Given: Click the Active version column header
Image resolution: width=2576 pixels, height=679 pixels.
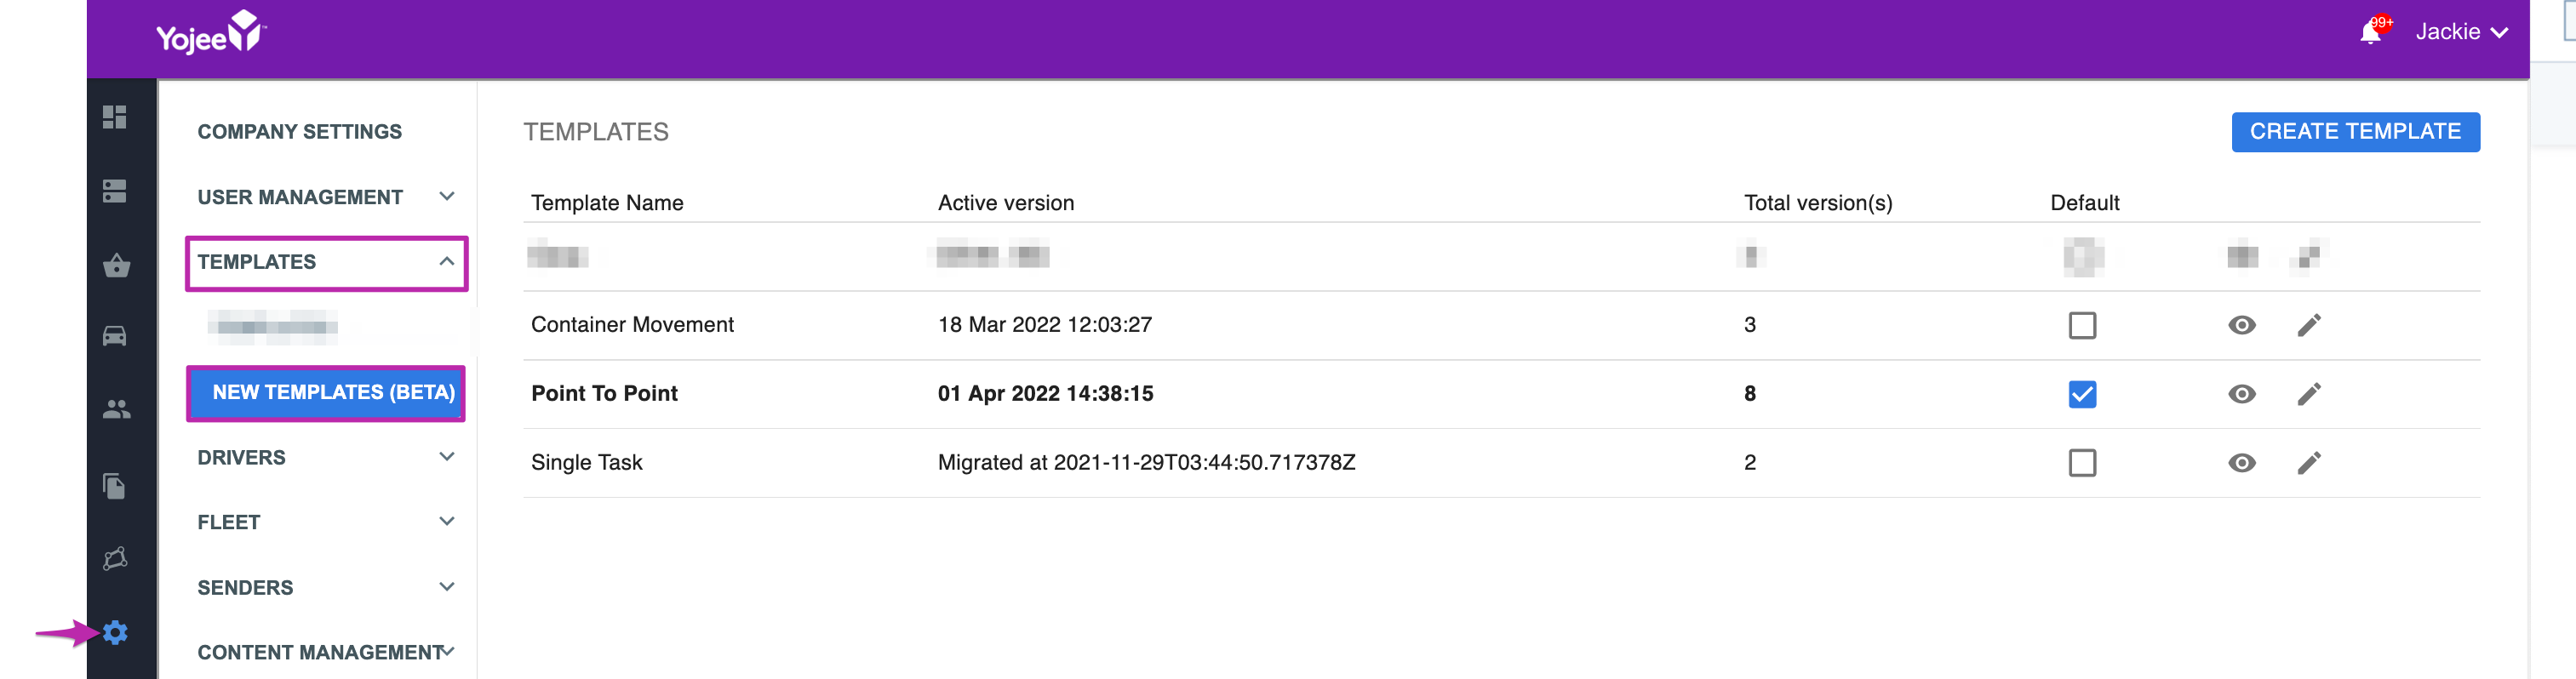Looking at the screenshot, I should [1006, 203].
